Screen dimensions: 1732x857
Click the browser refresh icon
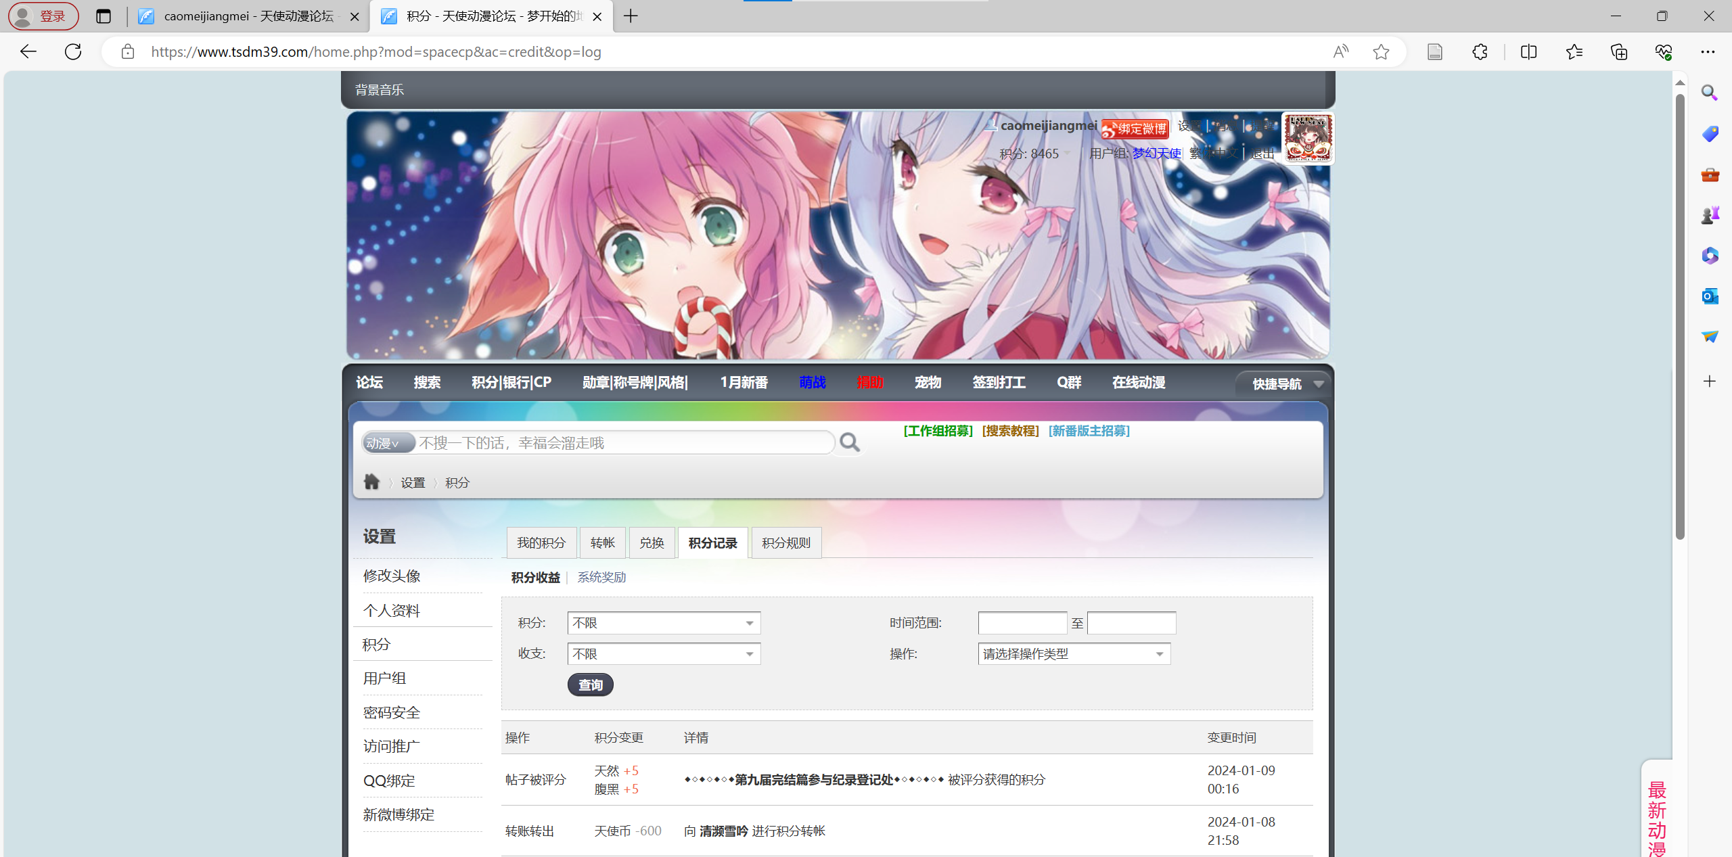(73, 51)
